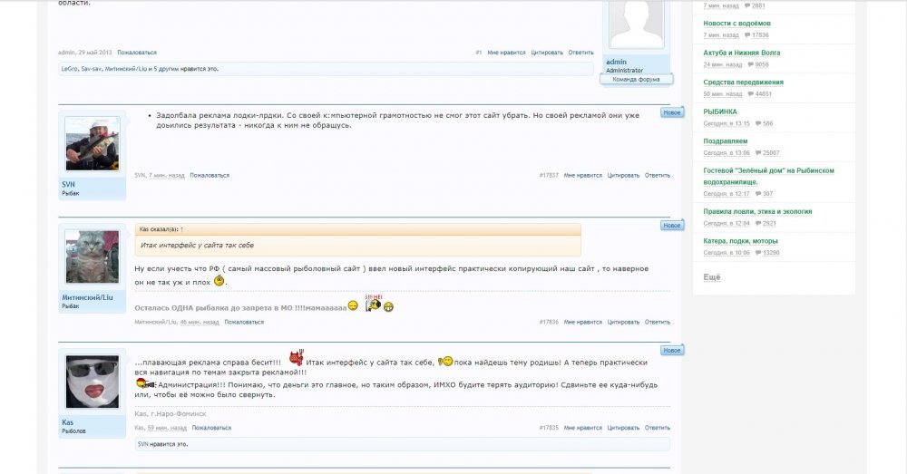Click "Мне нравится" on post #17836
The width and height of the screenshot is (907, 474).
point(582,322)
